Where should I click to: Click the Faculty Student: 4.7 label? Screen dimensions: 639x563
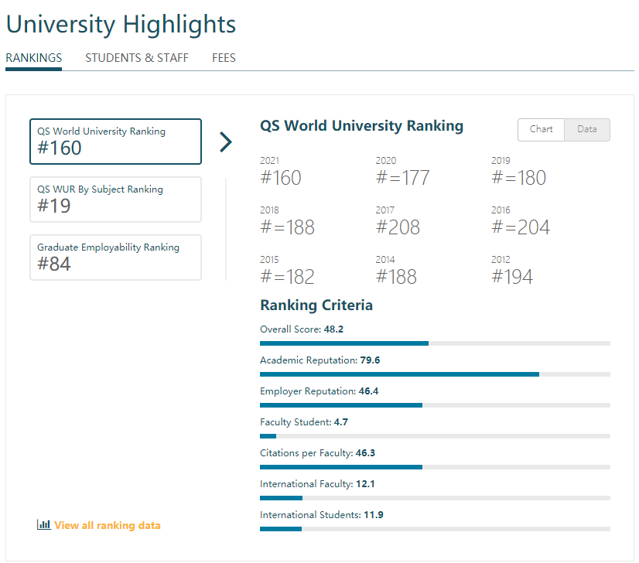[304, 422]
